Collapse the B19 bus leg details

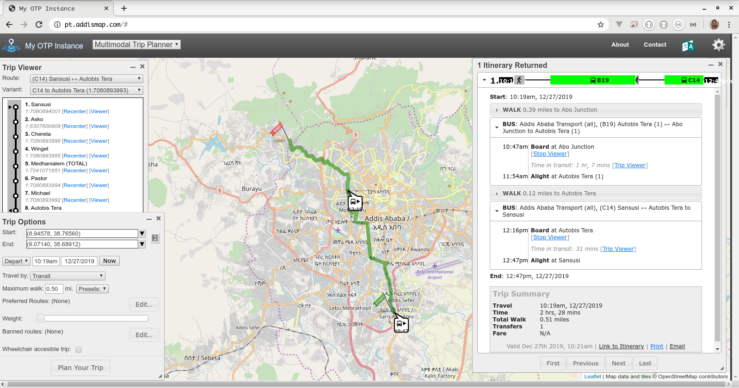pos(497,127)
